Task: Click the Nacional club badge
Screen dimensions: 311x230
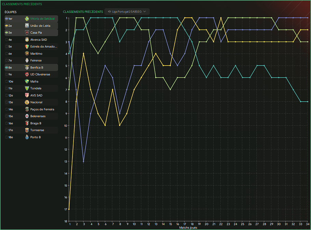Action: pos(27,102)
